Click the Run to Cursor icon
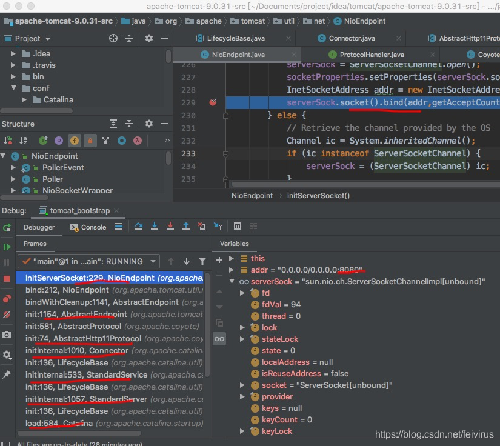500x446 pixels. pos(218,227)
